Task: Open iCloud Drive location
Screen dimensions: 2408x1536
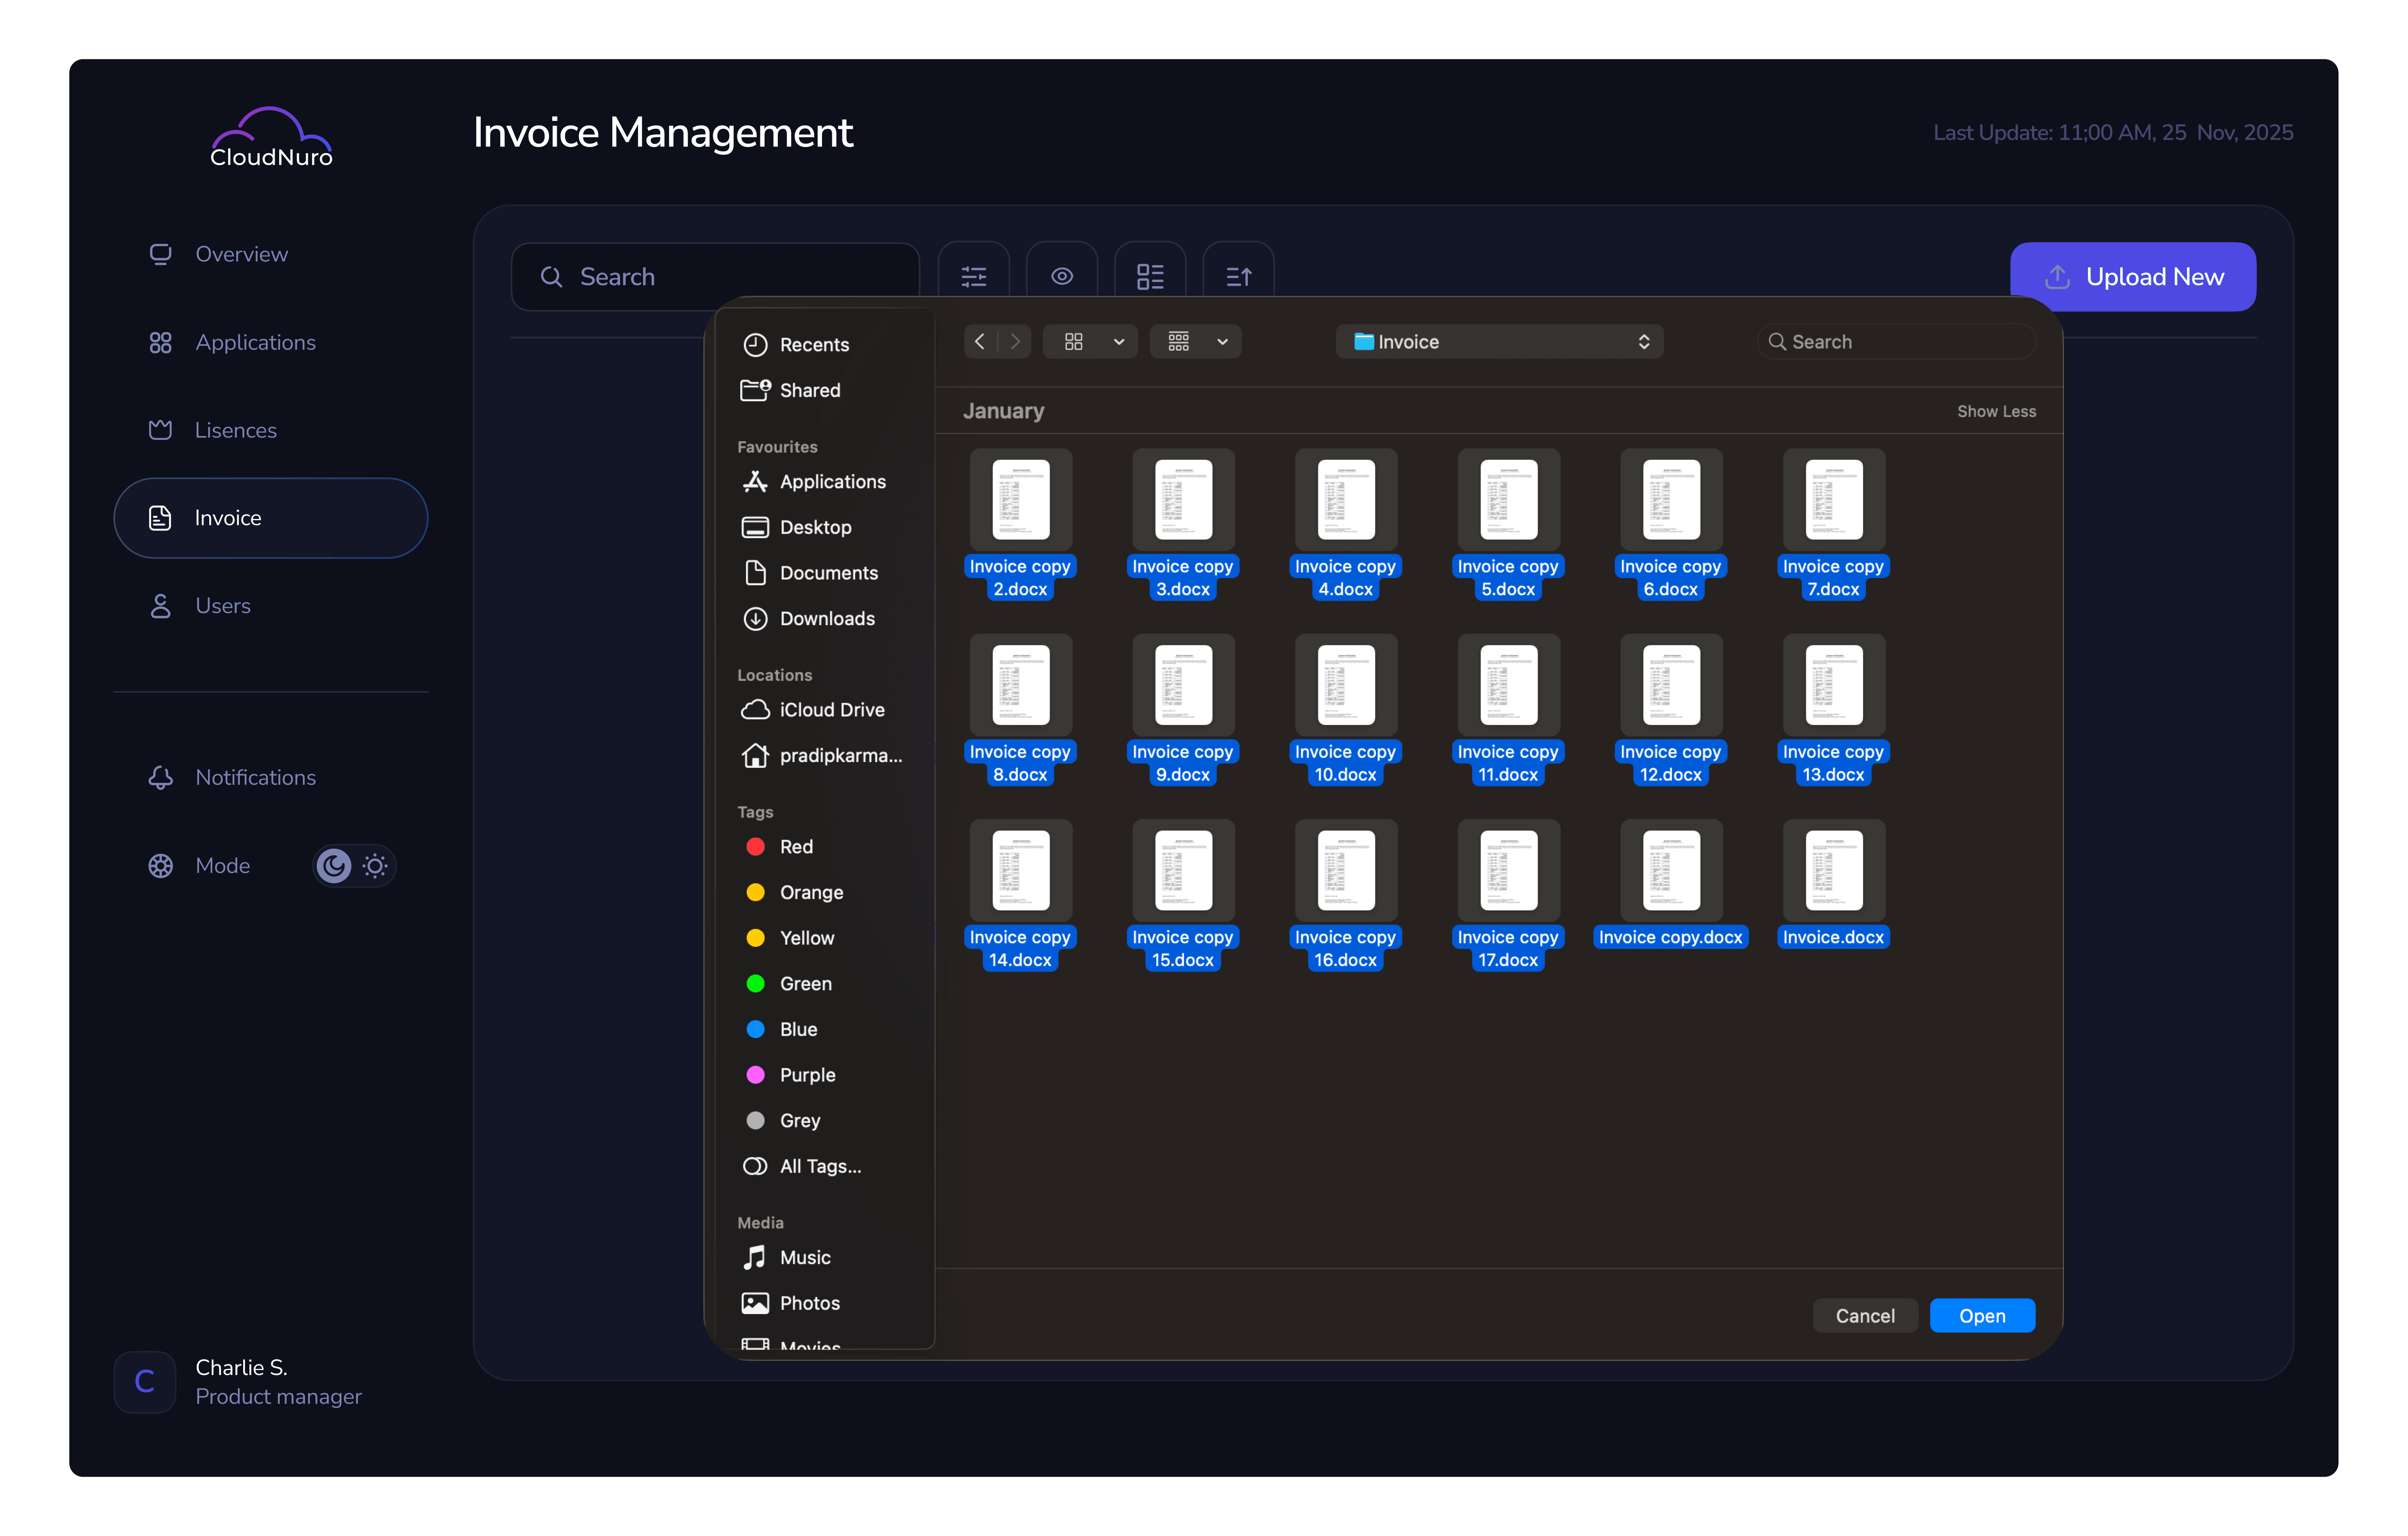Action: coord(831,709)
